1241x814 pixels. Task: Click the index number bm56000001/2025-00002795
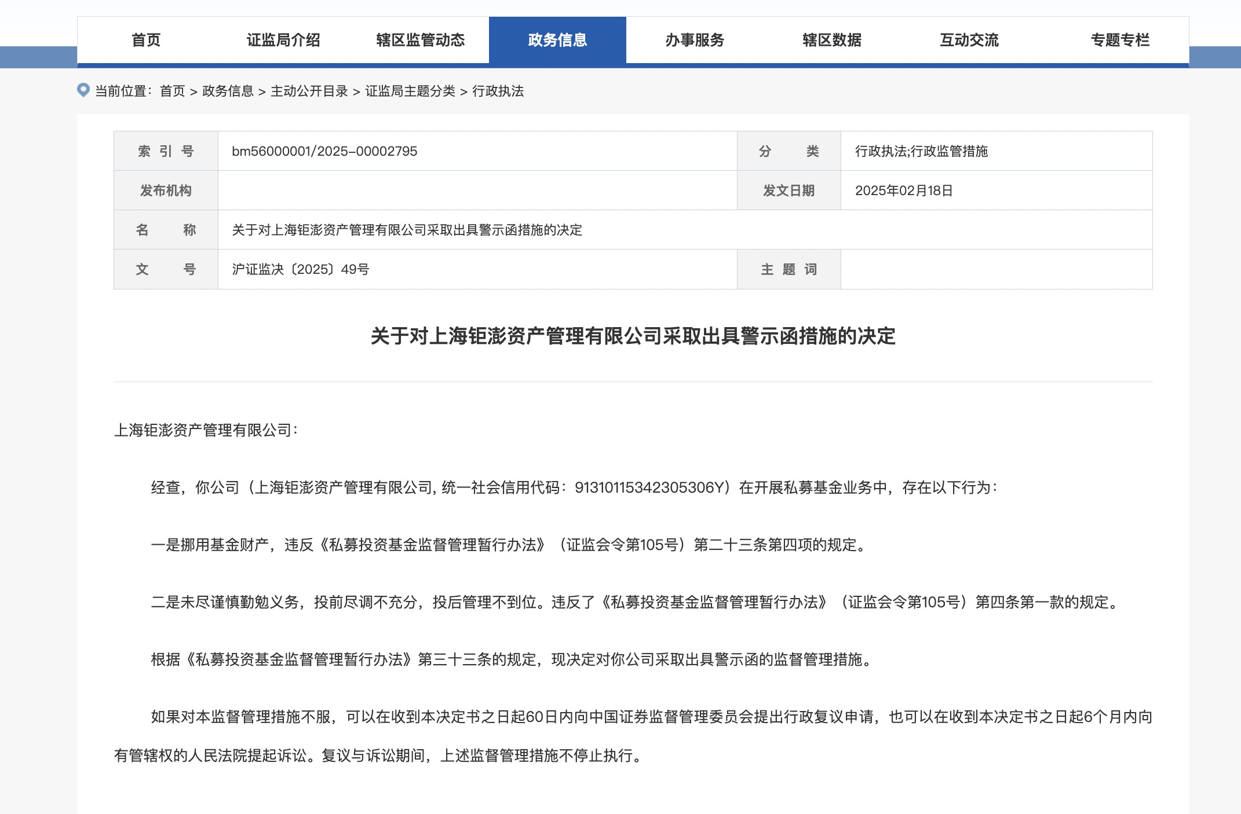324,151
